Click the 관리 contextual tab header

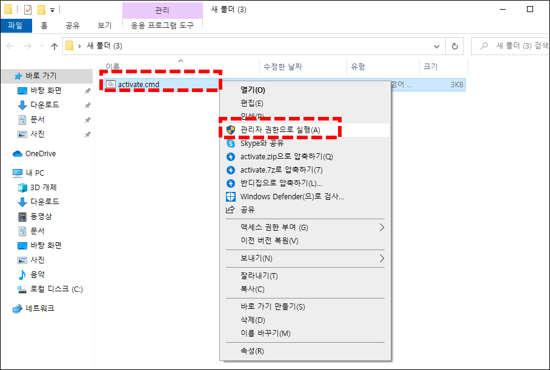(162, 10)
